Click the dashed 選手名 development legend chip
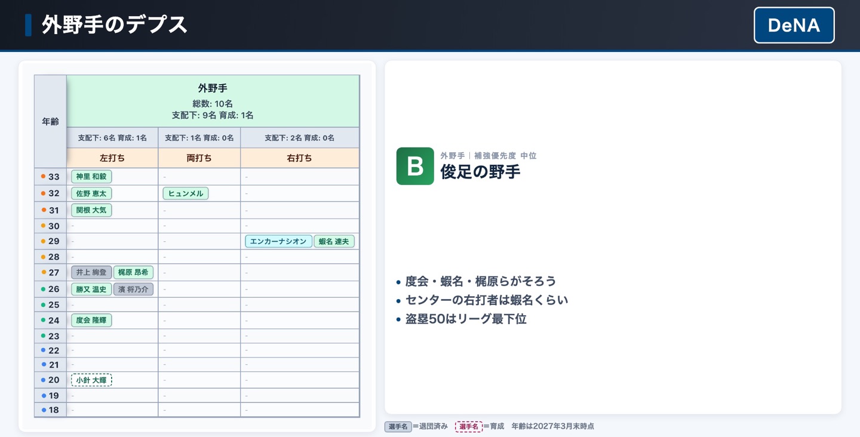 [469, 426]
